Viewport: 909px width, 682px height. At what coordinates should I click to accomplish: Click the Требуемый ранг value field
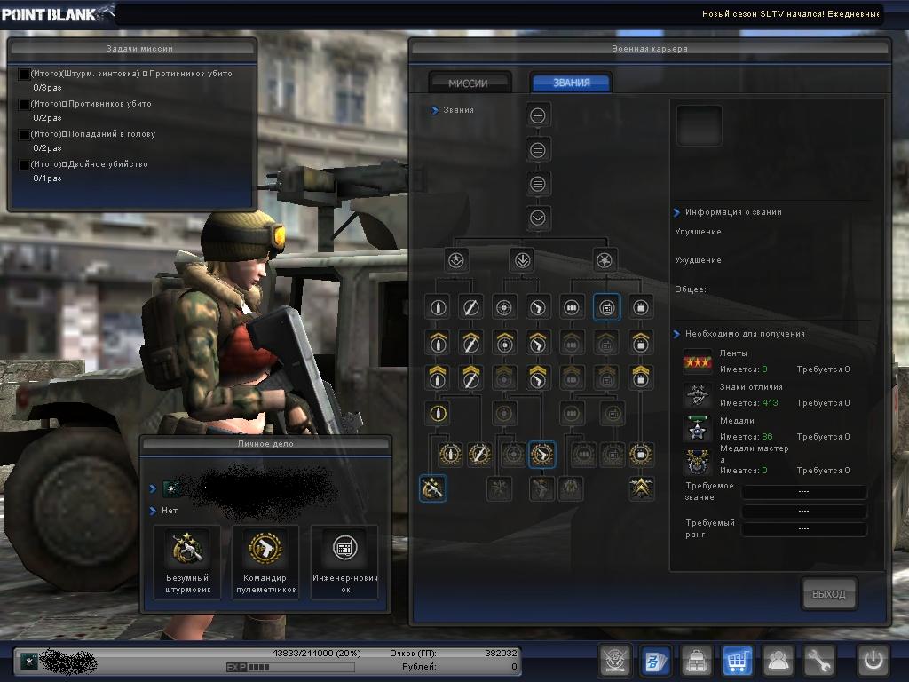click(x=804, y=529)
